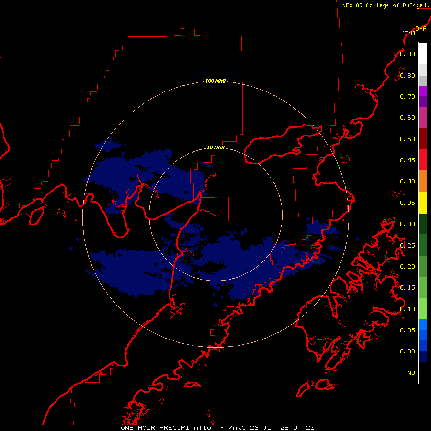Select the navy 0.00 legend swatch
The height and width of the screenshot is (431, 431).
pyautogui.click(x=423, y=356)
